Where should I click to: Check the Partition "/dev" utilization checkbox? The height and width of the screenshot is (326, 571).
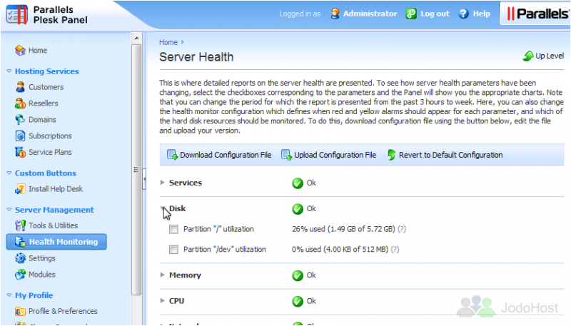[173, 250]
